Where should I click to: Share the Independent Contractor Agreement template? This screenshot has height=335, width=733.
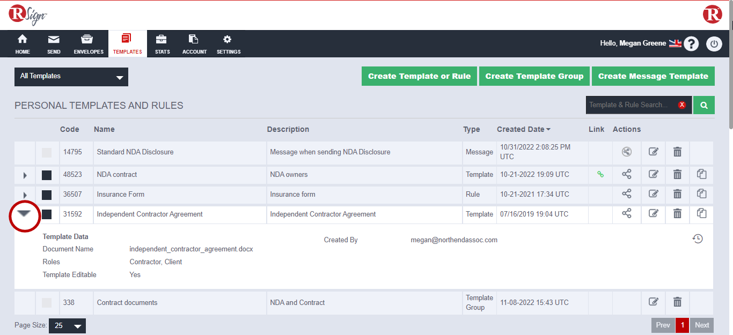[x=626, y=213]
